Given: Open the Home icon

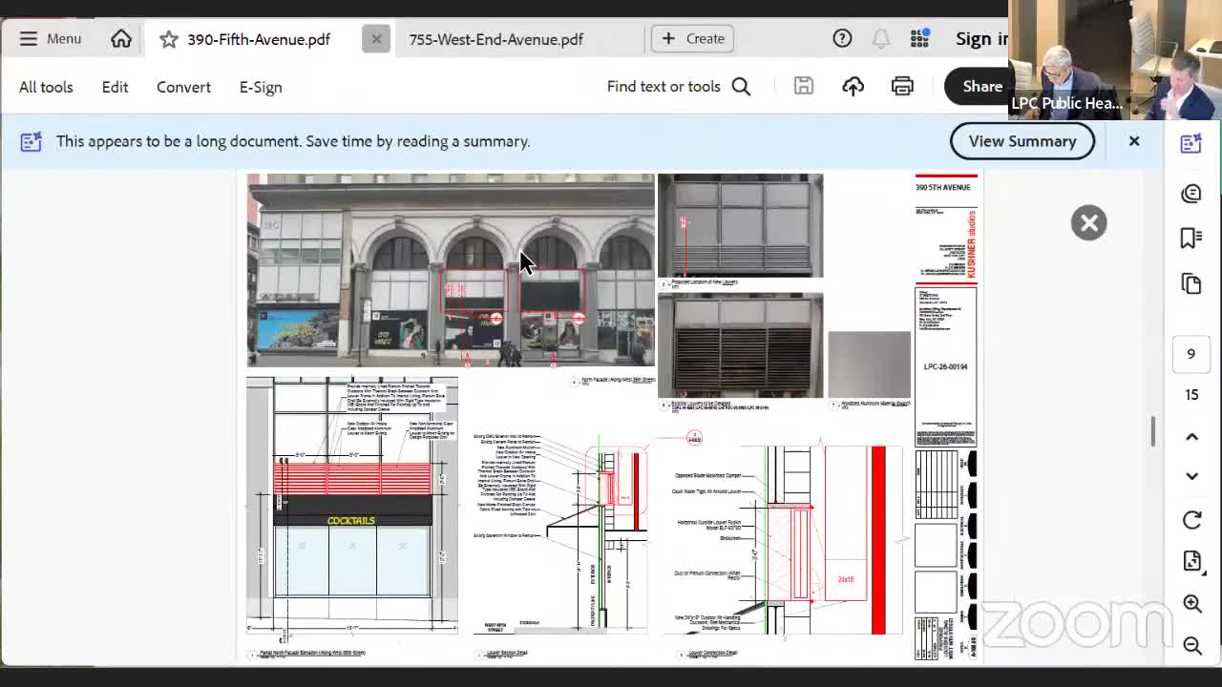Looking at the screenshot, I should 121,38.
